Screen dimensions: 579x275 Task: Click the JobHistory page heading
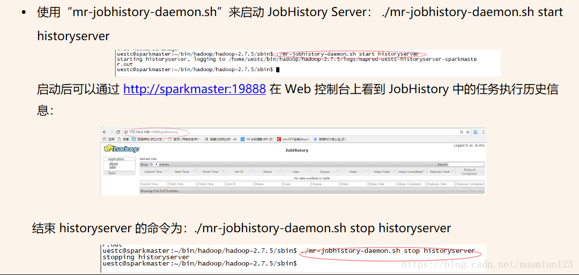pos(297,150)
